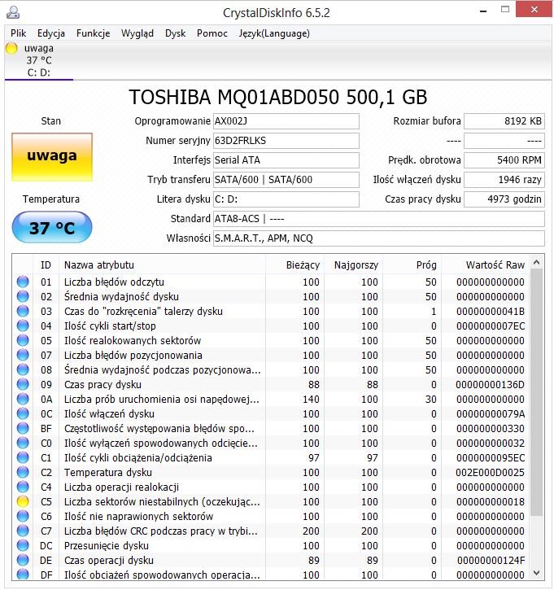The image size is (554, 590).
Task: Click status icon for row 01 Liczba błędów odczytu
Action: 23,282
